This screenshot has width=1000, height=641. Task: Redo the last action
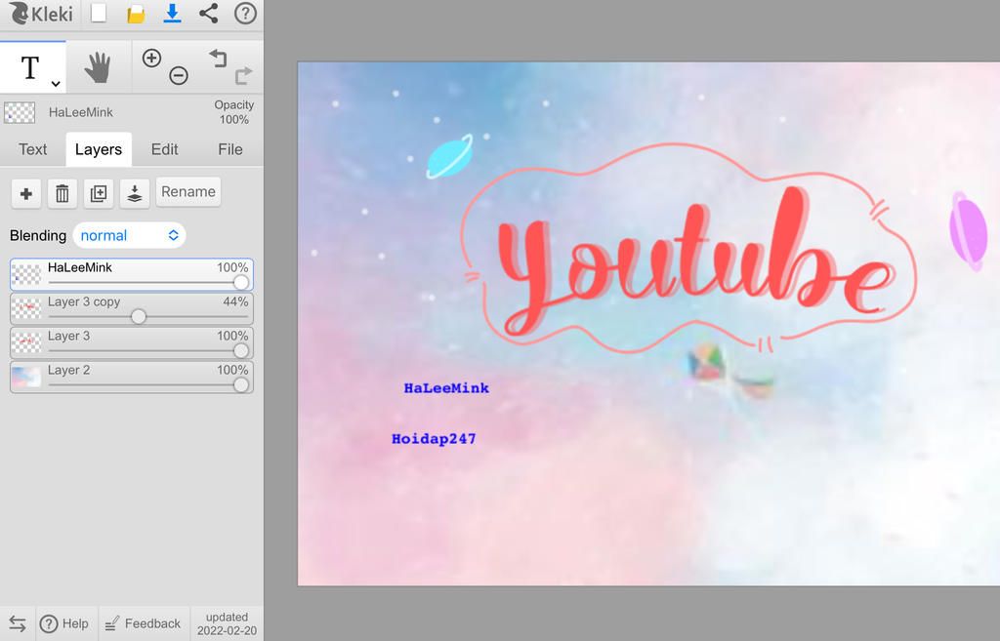click(x=243, y=76)
